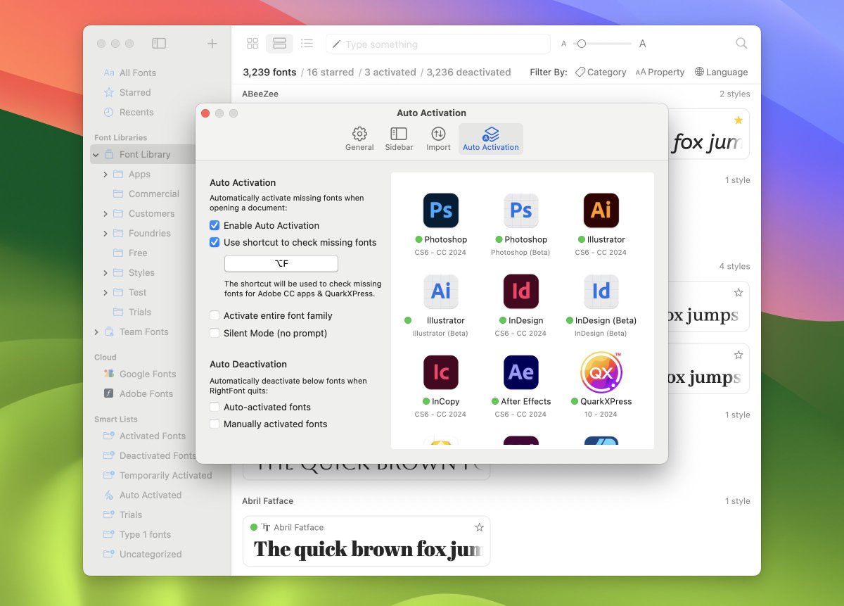The width and height of the screenshot is (844, 606).
Task: Enable Activate entire font family
Action: coord(215,315)
